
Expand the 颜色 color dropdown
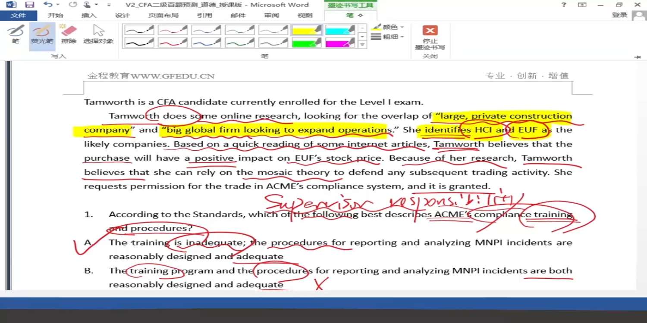point(388,27)
